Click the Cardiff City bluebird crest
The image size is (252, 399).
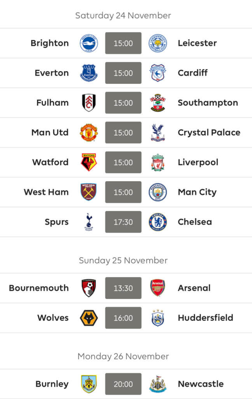pos(158,73)
